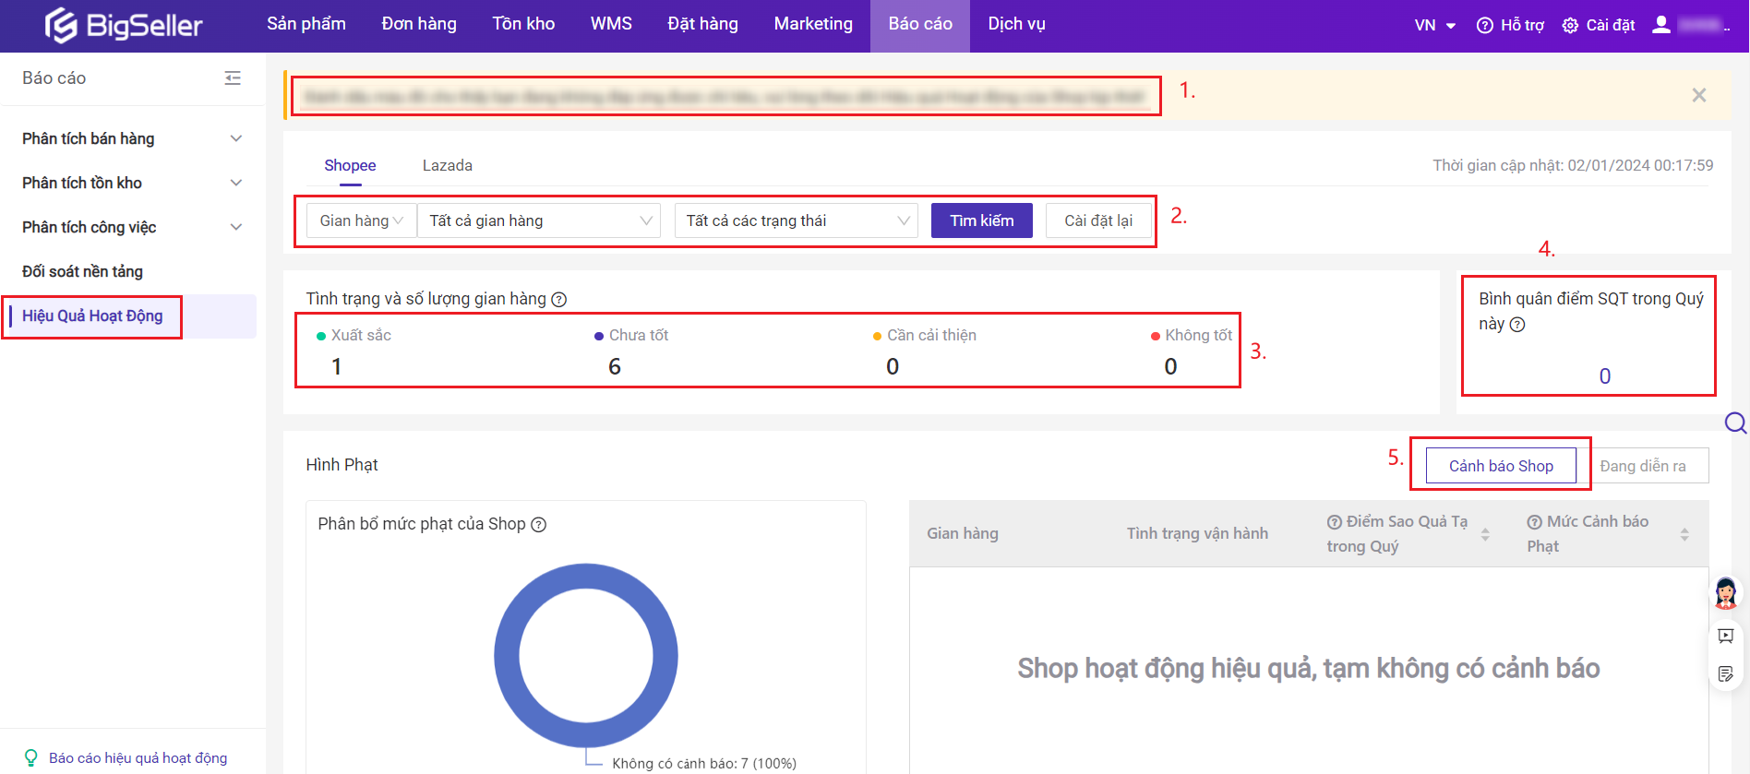The width and height of the screenshot is (1750, 774).
Task: Click help icon beside Tình trạng và số lượng gian hàng
Action: [x=559, y=300]
